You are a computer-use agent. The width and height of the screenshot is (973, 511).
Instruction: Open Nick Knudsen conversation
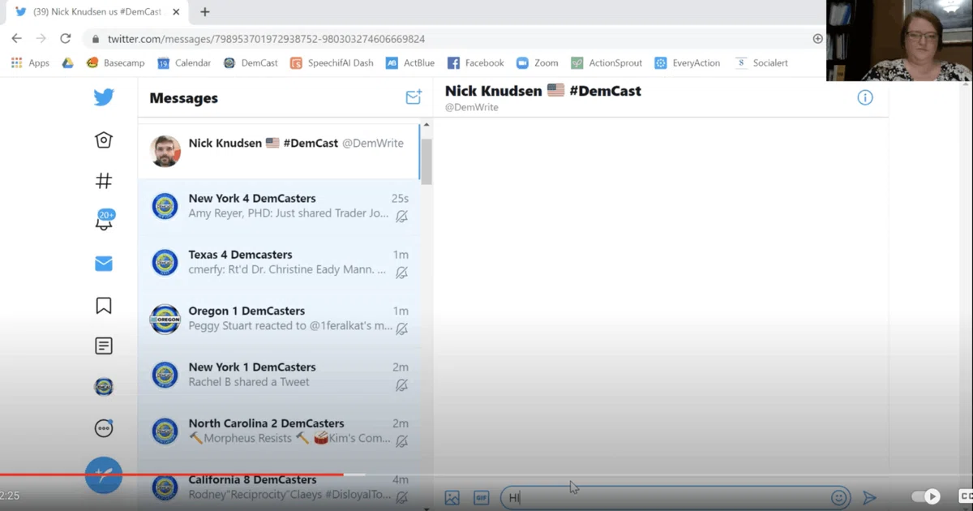pyautogui.click(x=279, y=151)
